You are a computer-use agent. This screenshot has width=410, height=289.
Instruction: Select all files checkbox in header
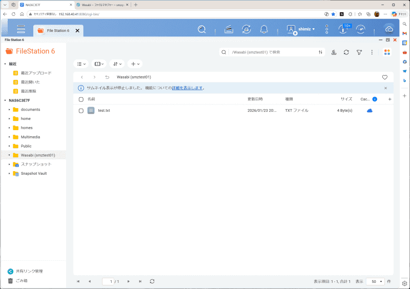coord(81,99)
